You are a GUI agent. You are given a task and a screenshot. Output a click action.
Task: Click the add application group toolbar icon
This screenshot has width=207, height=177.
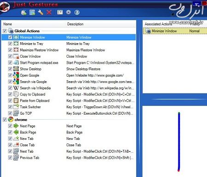click(32, 12)
